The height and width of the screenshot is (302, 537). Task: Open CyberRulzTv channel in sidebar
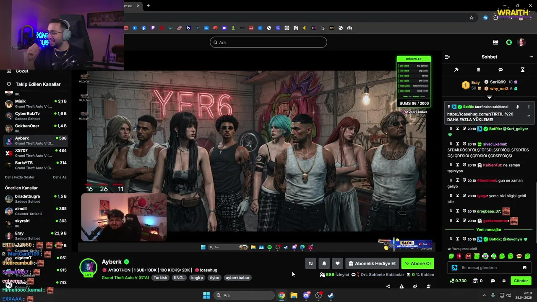tap(36, 116)
